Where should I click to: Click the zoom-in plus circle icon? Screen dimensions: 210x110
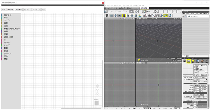click(x=97, y=91)
